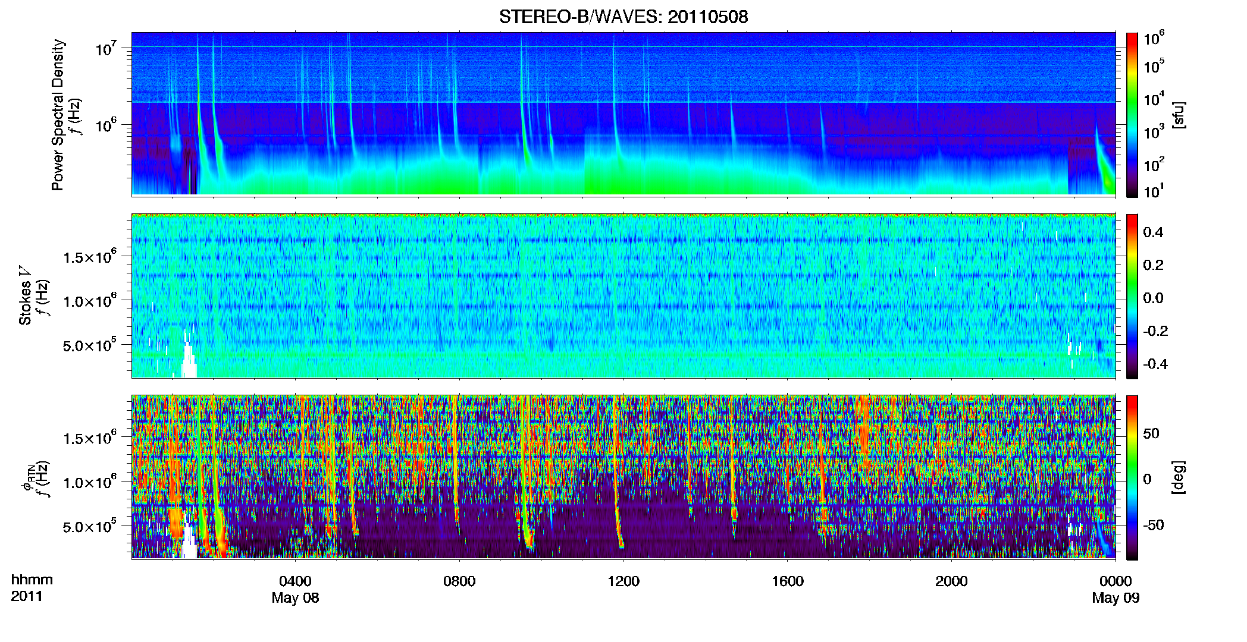Click the -0.2 value on Stokes colorbar
The height and width of the screenshot is (642, 1247).
[1155, 331]
